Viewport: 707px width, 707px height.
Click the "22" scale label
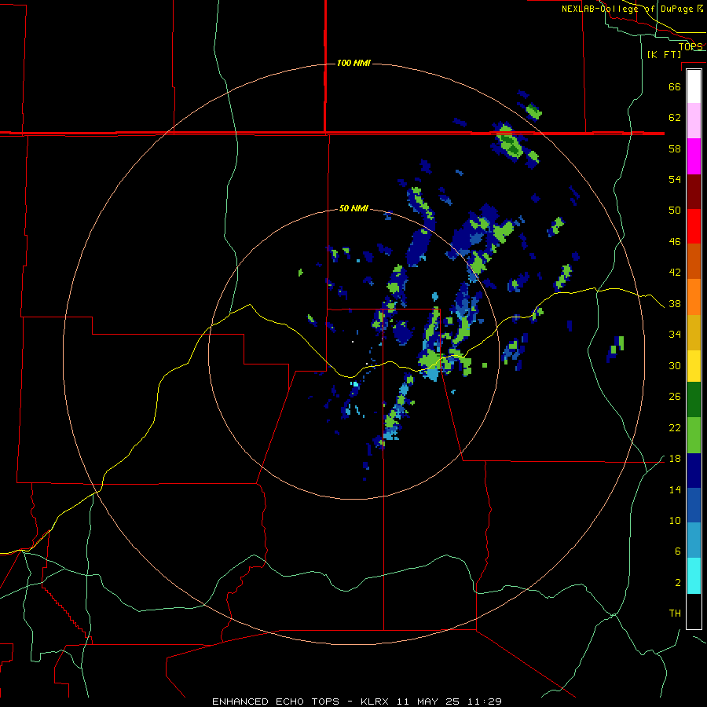(x=675, y=427)
